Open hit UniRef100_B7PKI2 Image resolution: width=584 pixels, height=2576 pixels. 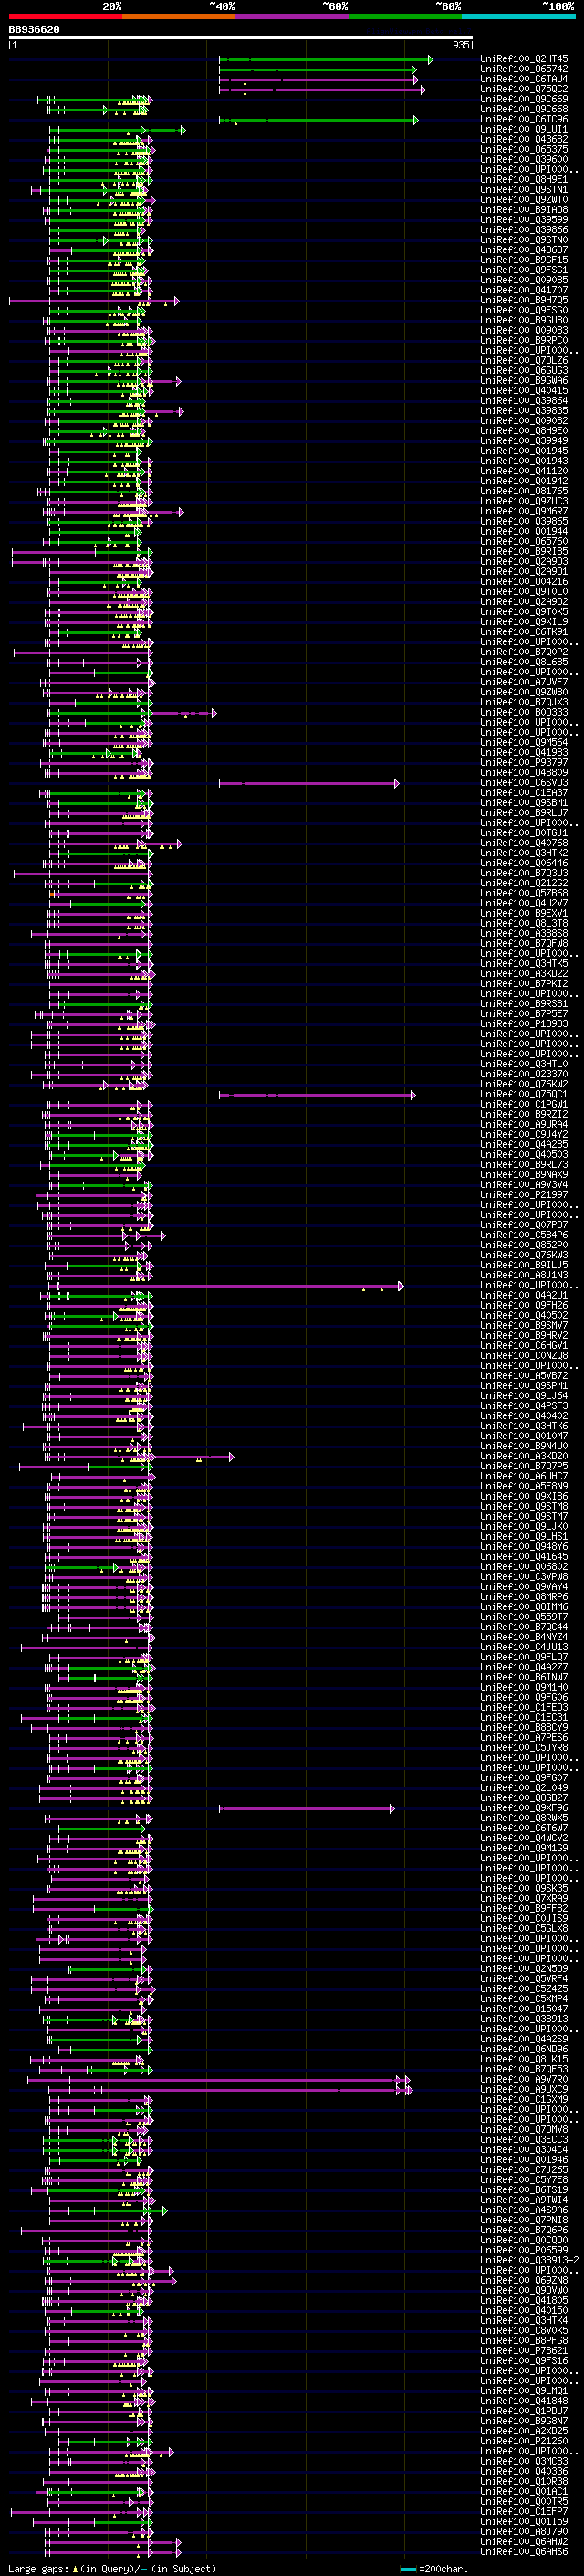[x=524, y=983]
